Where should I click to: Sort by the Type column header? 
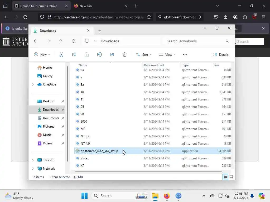pos(185,65)
